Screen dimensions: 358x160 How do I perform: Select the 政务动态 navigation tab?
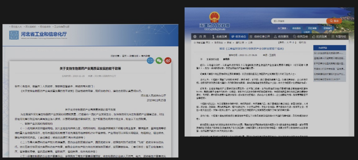241,37
